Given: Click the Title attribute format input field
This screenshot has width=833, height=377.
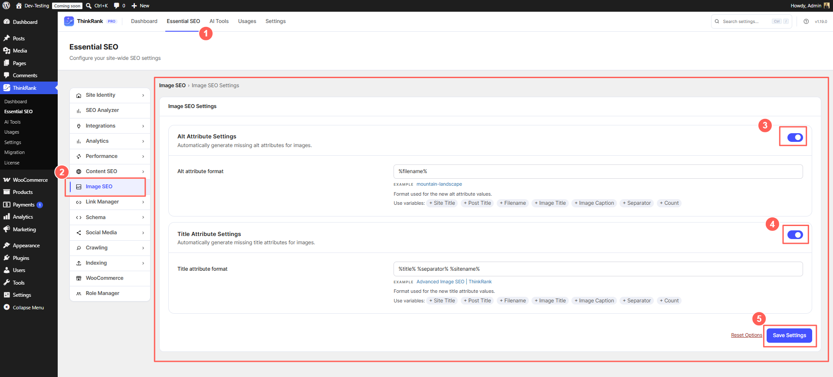Looking at the screenshot, I should click(598, 269).
